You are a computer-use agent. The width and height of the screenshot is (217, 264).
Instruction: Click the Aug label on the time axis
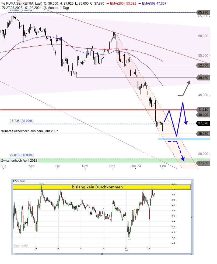coord(3,166)
